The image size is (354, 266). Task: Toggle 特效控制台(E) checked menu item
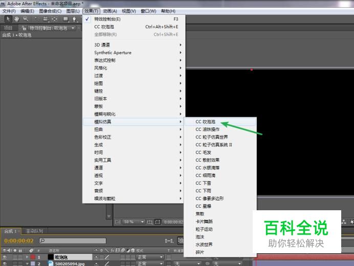coord(134,19)
